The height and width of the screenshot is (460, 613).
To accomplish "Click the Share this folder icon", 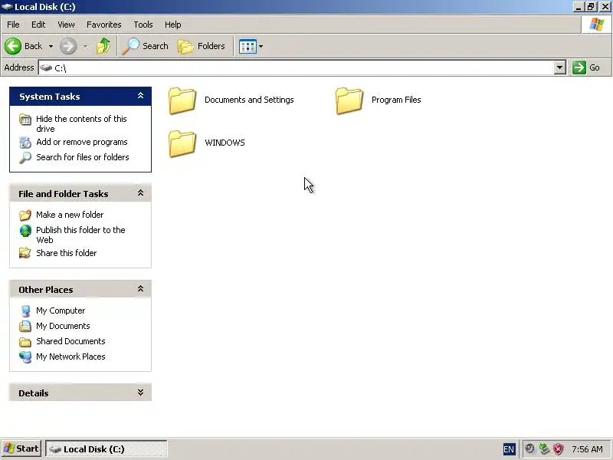I will point(25,254).
